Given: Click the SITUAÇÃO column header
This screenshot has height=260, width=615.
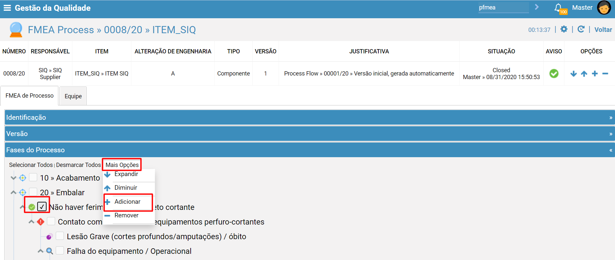Looking at the screenshot, I should tap(501, 51).
